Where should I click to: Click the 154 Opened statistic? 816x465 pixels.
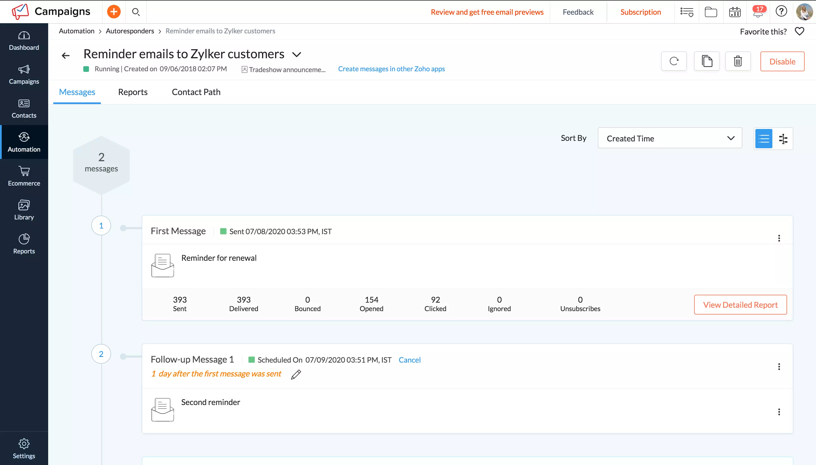click(371, 304)
